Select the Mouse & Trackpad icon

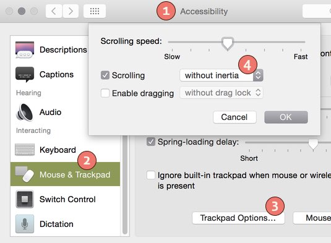click(25, 174)
